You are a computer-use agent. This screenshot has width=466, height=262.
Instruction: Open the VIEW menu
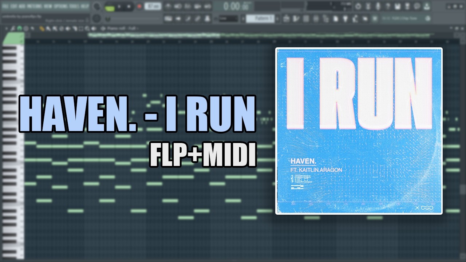(x=48, y=6)
